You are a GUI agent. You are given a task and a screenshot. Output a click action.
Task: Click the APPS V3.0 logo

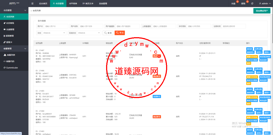point(14,3)
